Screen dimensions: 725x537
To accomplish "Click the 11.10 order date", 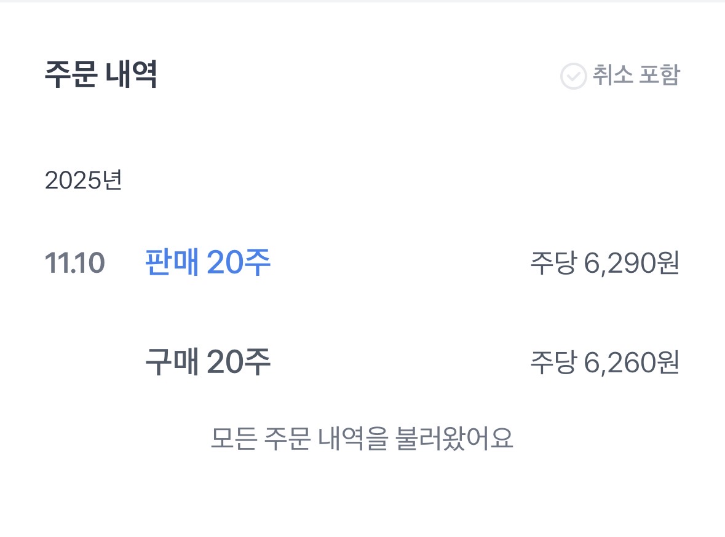I will (x=74, y=263).
